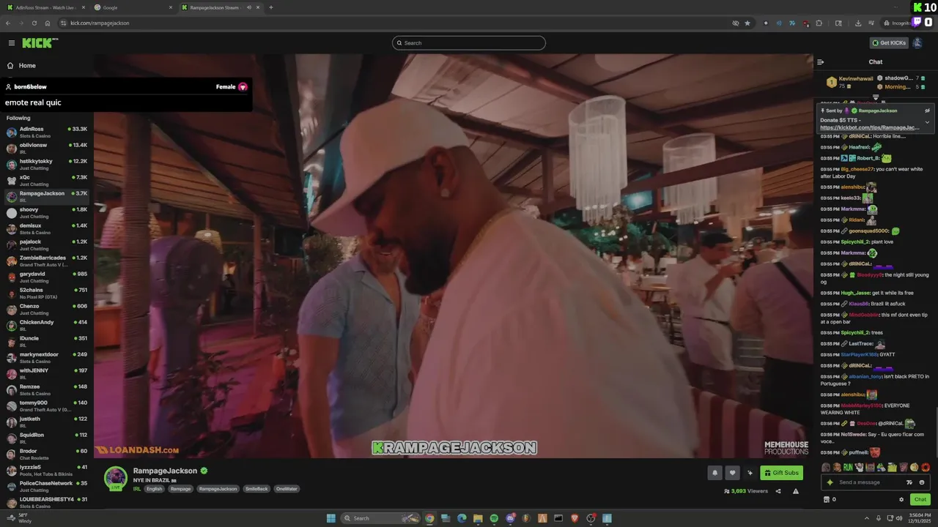Reload the page
938x527 pixels.
34,23
